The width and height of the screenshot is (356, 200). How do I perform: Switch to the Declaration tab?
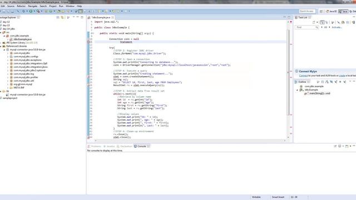125,146
